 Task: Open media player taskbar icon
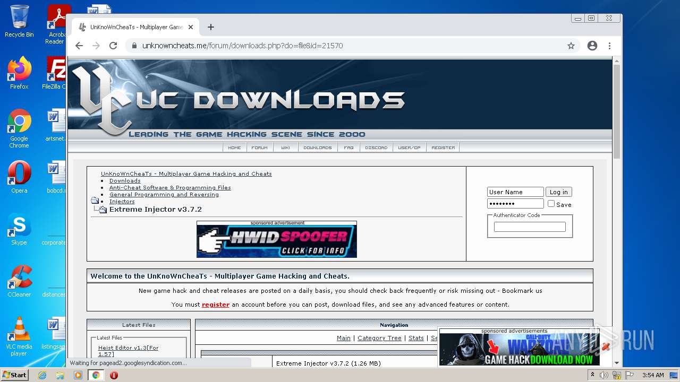78,375
